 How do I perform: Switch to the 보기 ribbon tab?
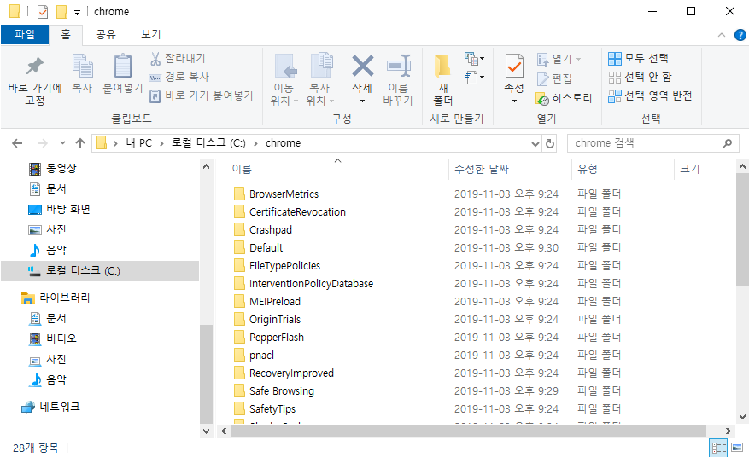pos(151,34)
